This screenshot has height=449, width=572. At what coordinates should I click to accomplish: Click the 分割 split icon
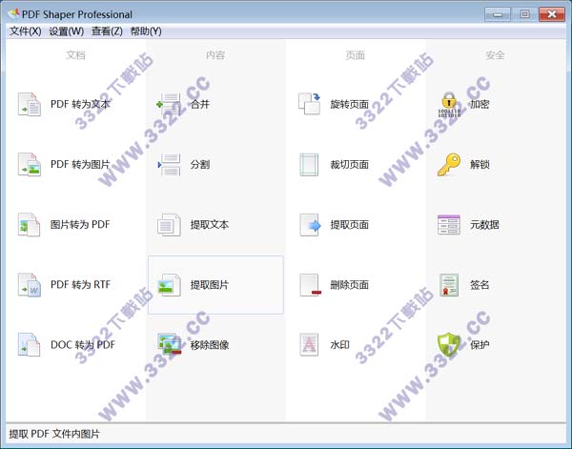click(x=169, y=165)
